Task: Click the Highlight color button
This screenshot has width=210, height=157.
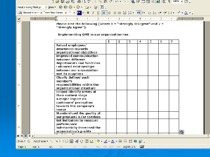Action: 178,13
